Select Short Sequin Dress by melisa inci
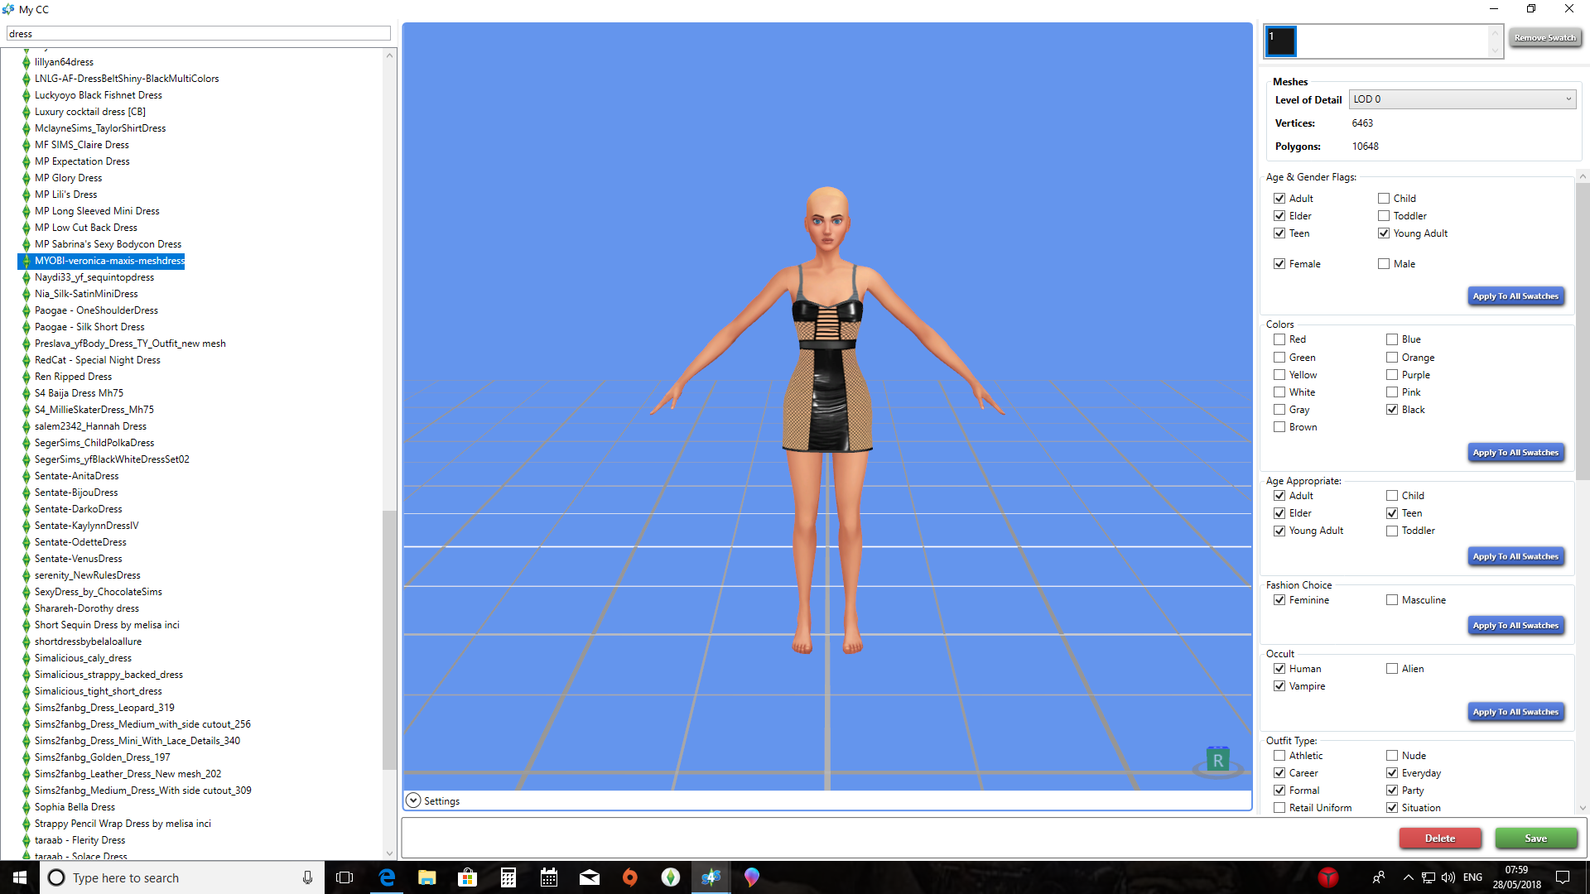1590x894 pixels. 107,625
